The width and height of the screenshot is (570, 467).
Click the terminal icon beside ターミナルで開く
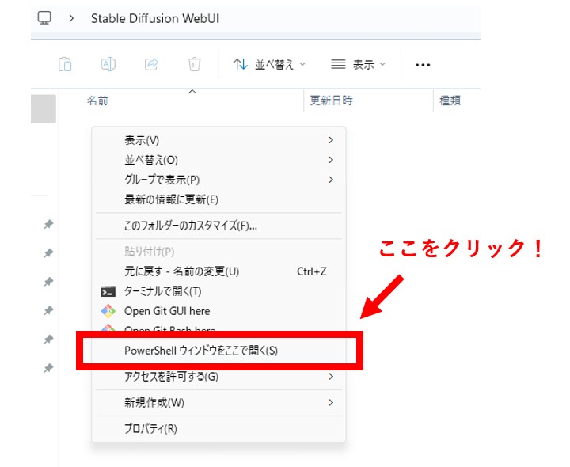pyautogui.click(x=108, y=291)
